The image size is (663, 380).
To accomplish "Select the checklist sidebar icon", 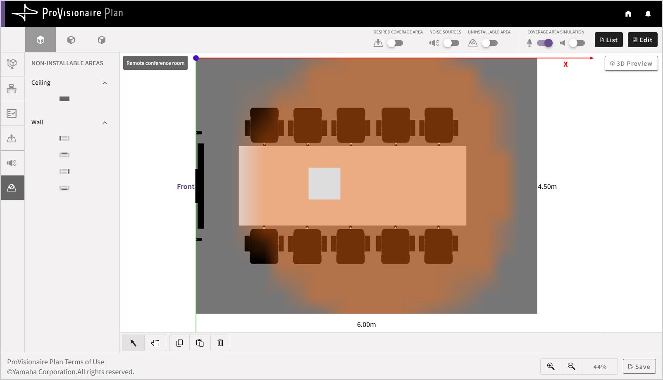I will click(12, 114).
